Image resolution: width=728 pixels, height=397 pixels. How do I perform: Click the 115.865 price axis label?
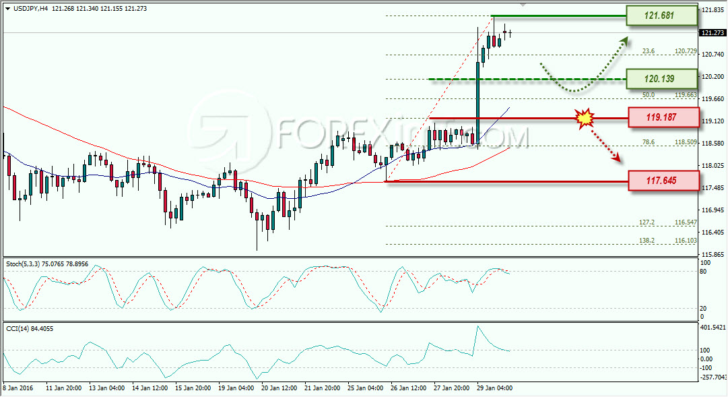click(x=713, y=255)
